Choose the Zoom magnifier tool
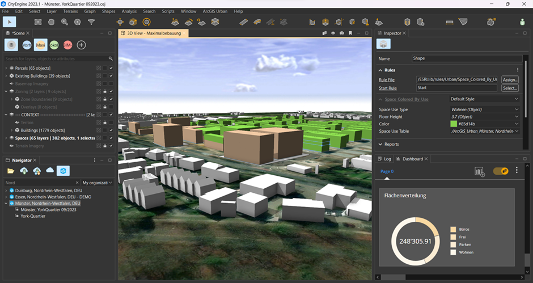This screenshot has height=283, width=533. tap(65, 22)
